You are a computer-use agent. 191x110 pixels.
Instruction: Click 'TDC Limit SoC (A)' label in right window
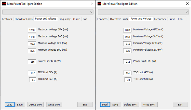pos(143,79)
